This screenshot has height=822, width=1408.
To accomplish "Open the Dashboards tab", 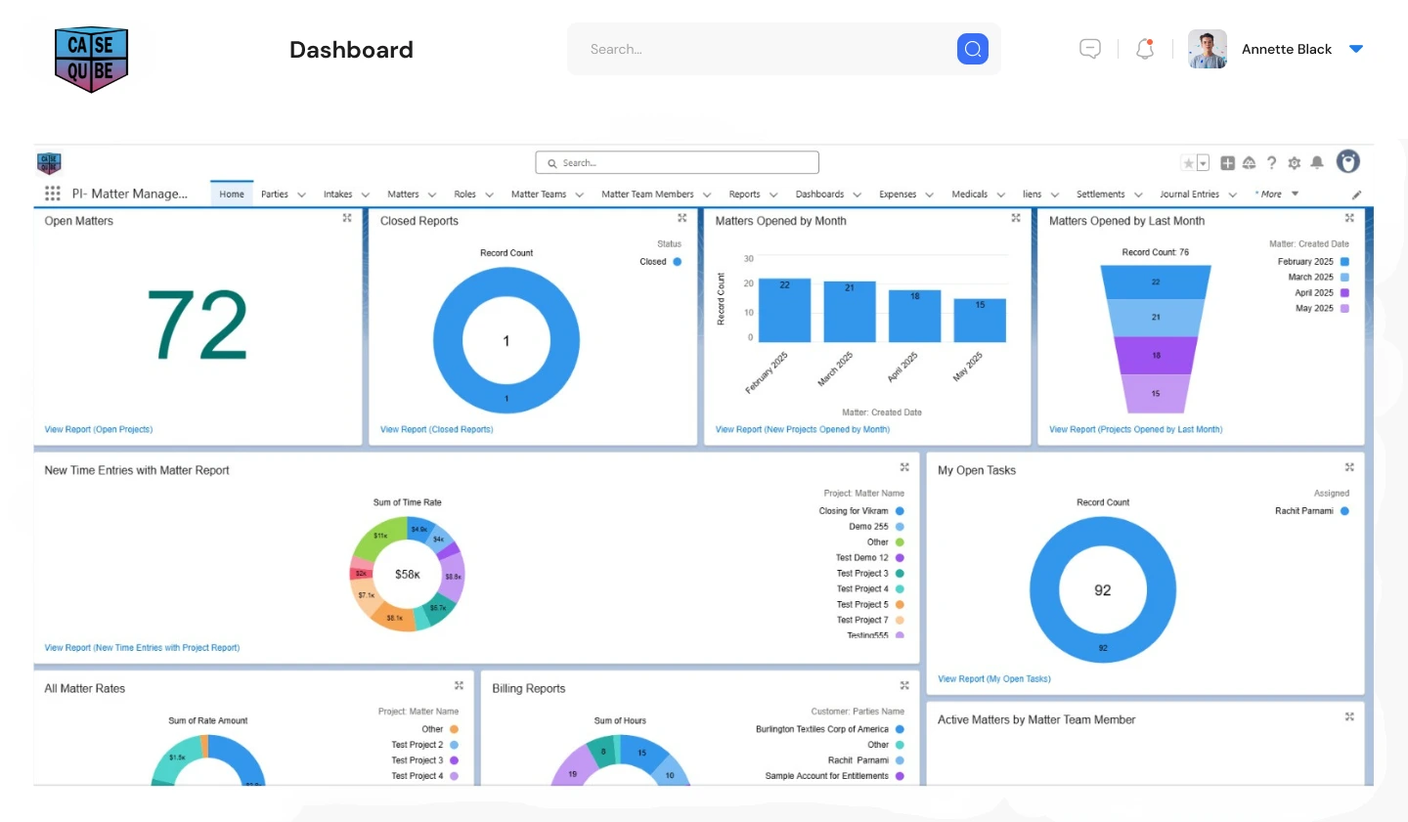I will coord(819,194).
